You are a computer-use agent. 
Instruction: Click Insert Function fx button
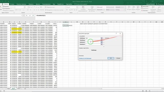click(x=33, y=15)
